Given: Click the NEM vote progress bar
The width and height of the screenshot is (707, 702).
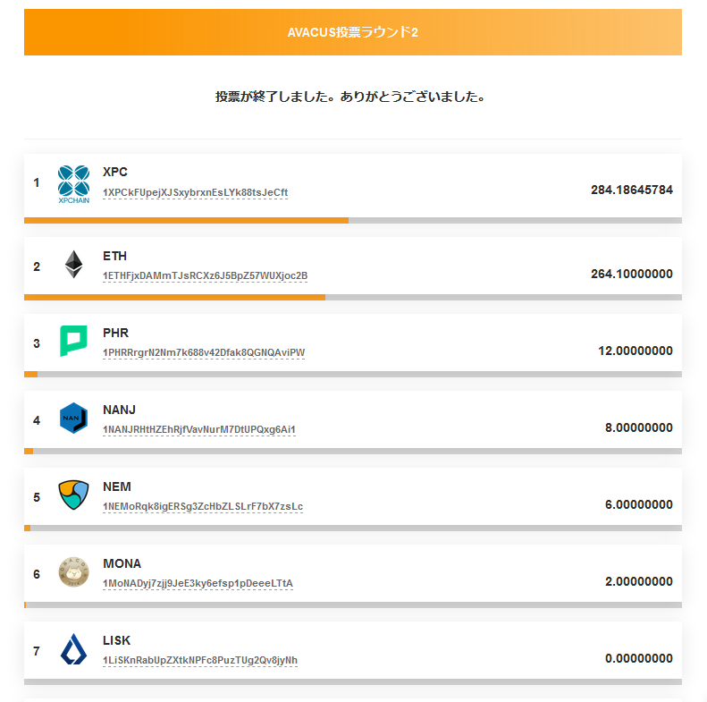Looking at the screenshot, I should click(353, 529).
